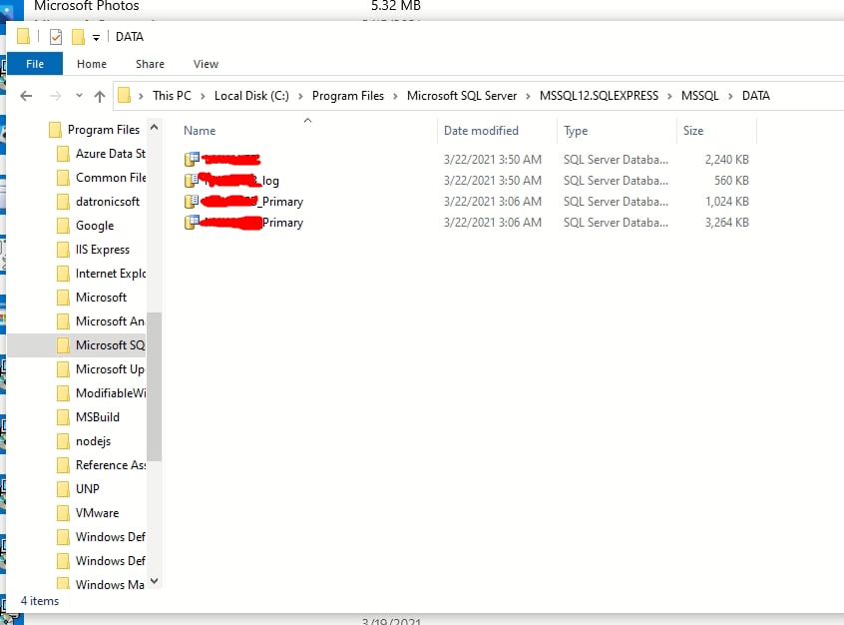
Task: Click ModifiableWi folder icon in tree
Action: click(63, 392)
